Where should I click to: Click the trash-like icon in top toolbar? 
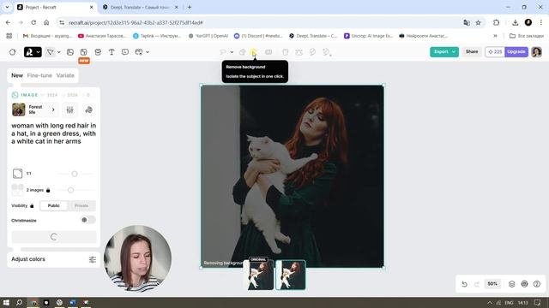tap(286, 52)
